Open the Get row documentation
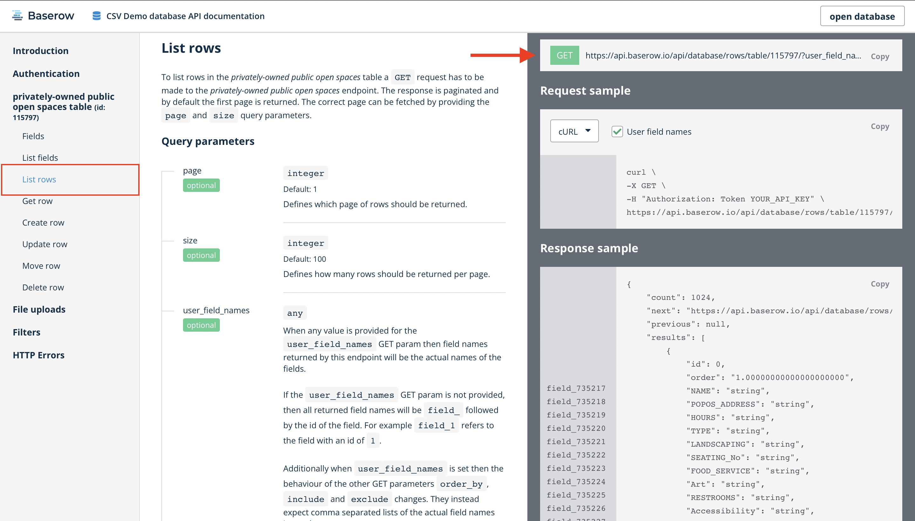915x521 pixels. (x=37, y=201)
